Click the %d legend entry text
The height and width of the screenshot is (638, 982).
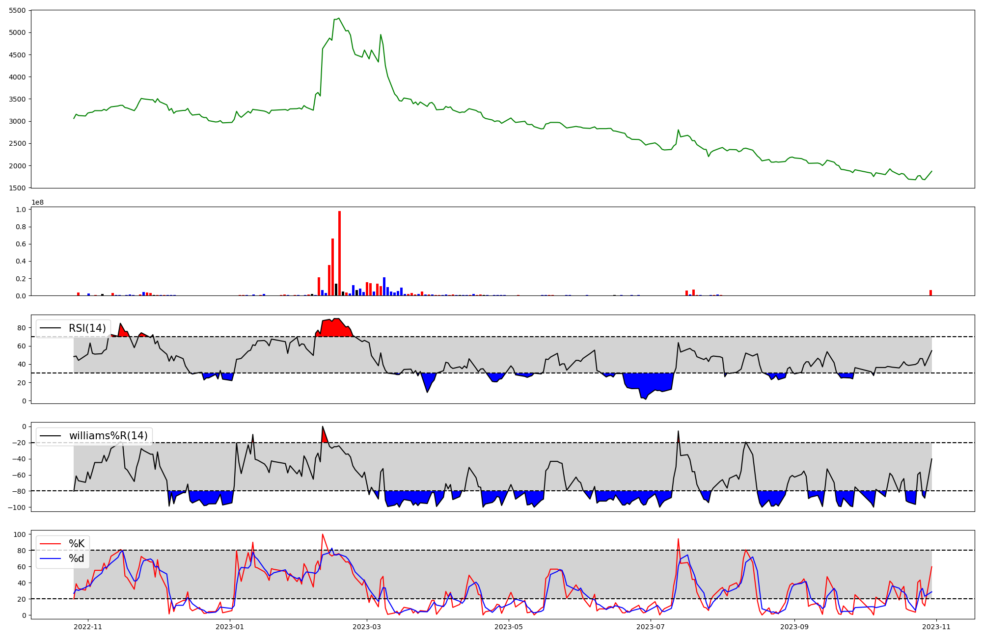point(77,558)
